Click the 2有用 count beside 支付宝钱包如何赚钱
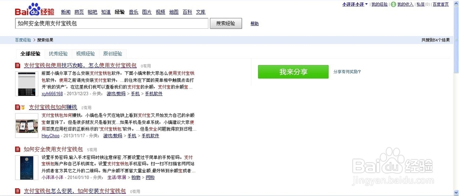Viewport: 459px width, 196px height. [86, 108]
